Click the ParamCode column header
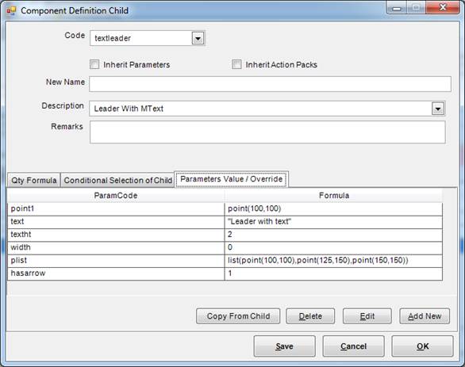This screenshot has height=367, width=465. [x=116, y=196]
